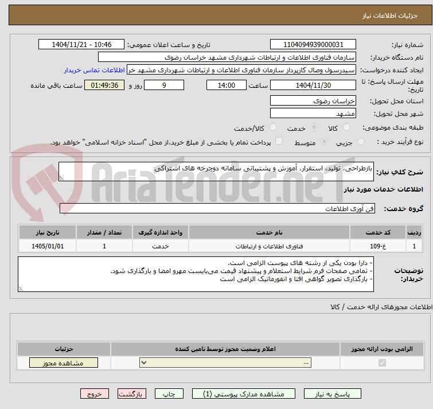
Task: Click the unit cell خدمت in the table
Action: [161, 246]
